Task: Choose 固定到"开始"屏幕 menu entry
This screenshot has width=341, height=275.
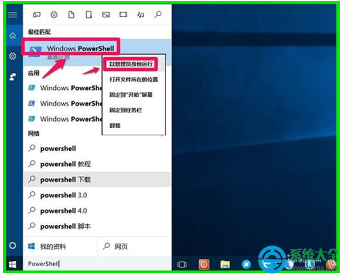Action: [130, 95]
